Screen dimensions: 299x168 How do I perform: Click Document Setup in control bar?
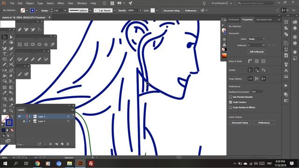click(x=171, y=10)
